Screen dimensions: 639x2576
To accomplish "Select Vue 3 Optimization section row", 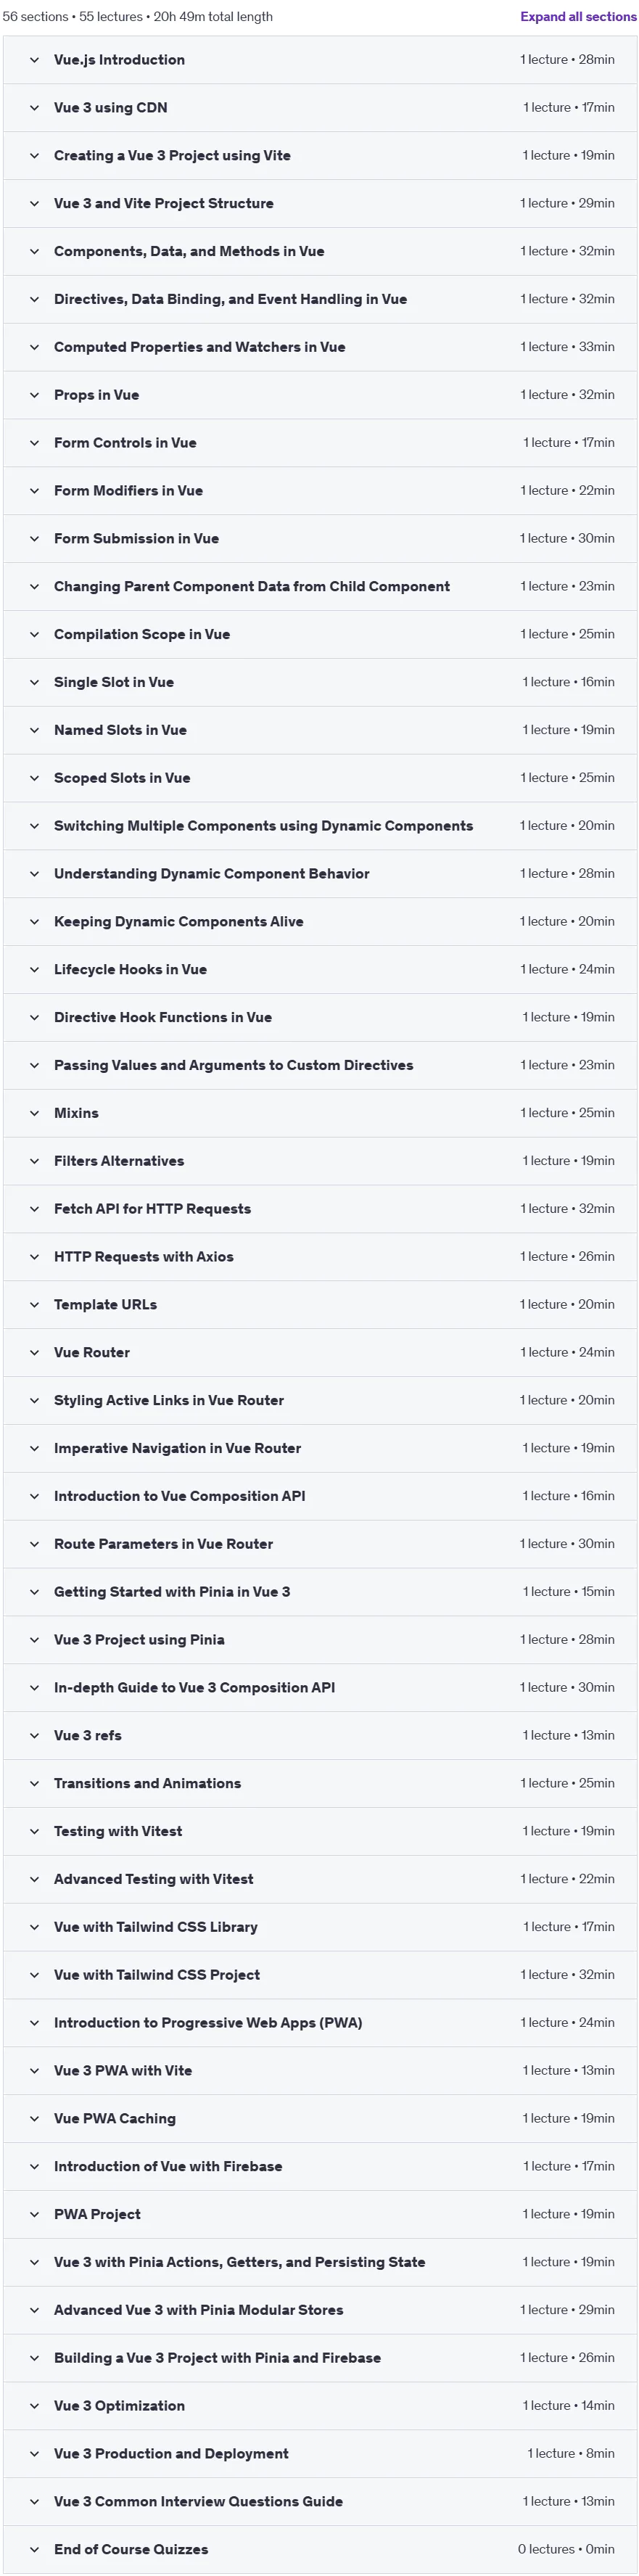I will point(320,2406).
